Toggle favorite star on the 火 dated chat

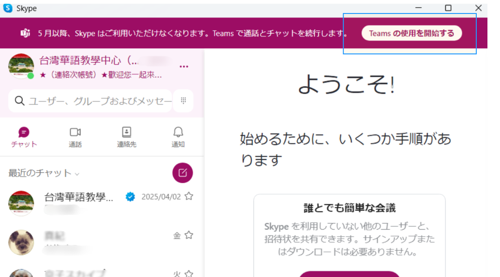point(188,273)
